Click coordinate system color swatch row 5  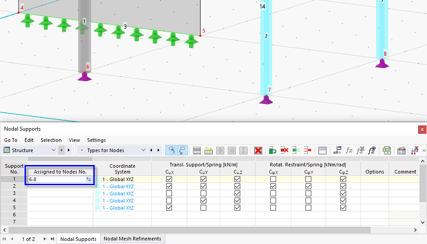(x=97, y=207)
